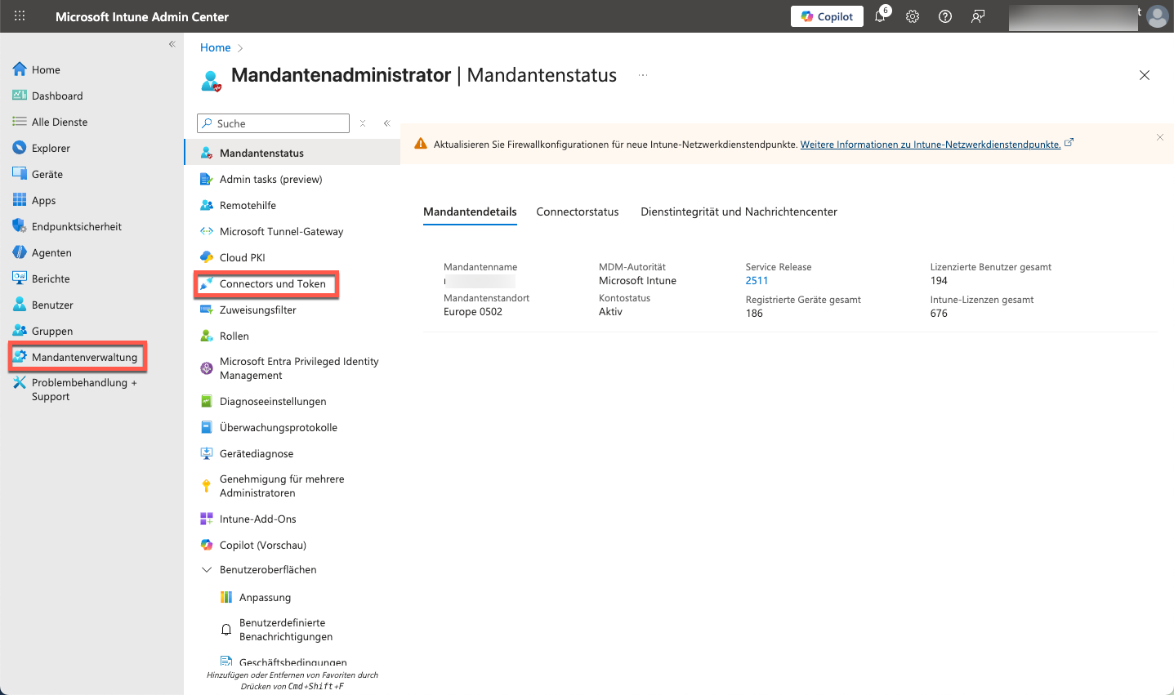Collapse the left navigation sidebar
The image size is (1174, 695).
(x=172, y=44)
